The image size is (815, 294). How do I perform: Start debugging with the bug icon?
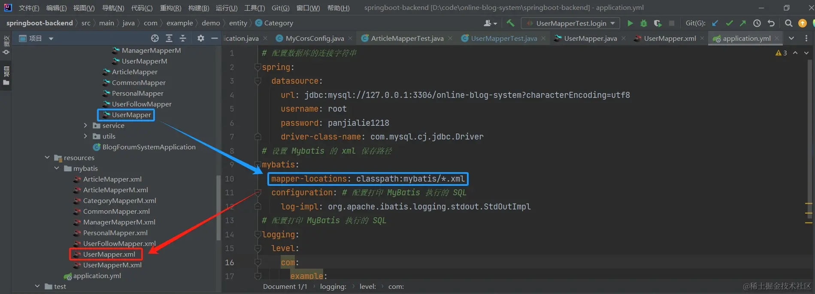click(x=643, y=23)
